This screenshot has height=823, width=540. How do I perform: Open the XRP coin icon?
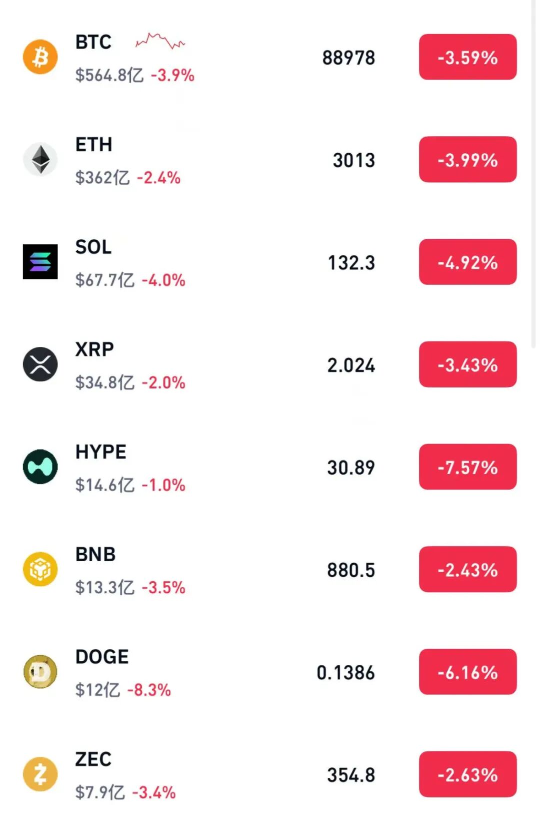[x=40, y=364]
